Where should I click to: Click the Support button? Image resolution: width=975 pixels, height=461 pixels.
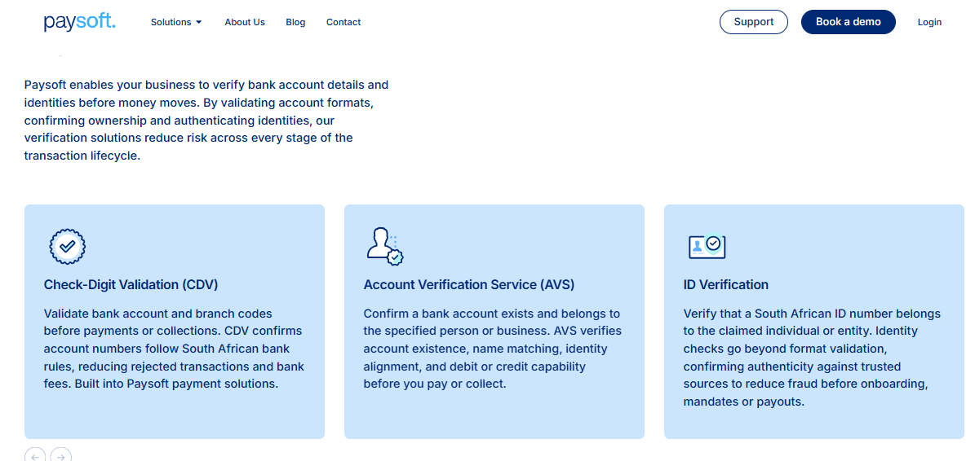pos(754,22)
